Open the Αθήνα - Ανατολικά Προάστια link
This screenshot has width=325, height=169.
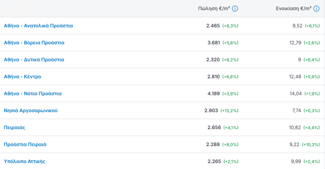click(x=38, y=26)
